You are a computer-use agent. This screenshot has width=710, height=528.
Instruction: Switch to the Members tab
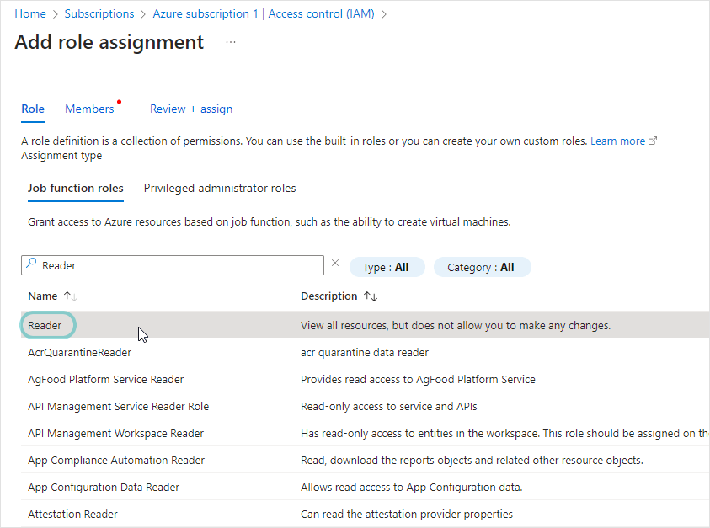pos(89,109)
